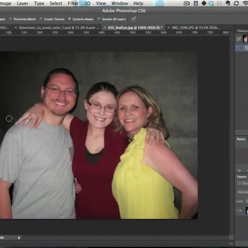The image size is (248, 248).
Task: Open the Kind filter dropdown in Layers
Action: pyautogui.click(x=243, y=184)
